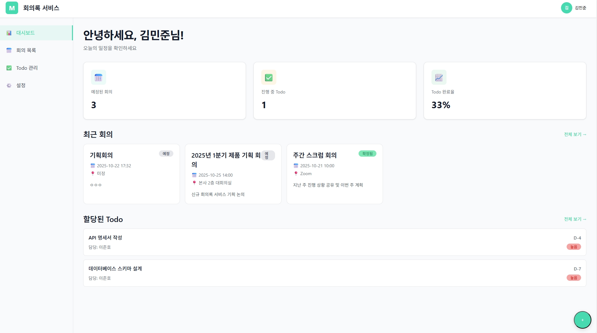The height and width of the screenshot is (333, 597).
Task: Click the calendar icon beside 회의 목록
Action: click(9, 50)
